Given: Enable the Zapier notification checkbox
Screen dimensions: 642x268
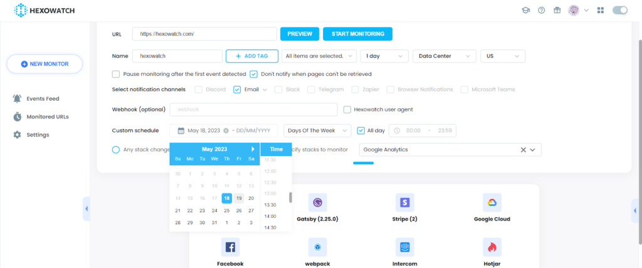Looking at the screenshot, I should [355, 89].
